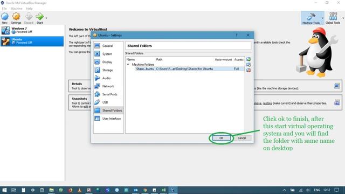The width and height of the screenshot is (345, 194).
Task: Click the Path column header
Action: [159, 60]
